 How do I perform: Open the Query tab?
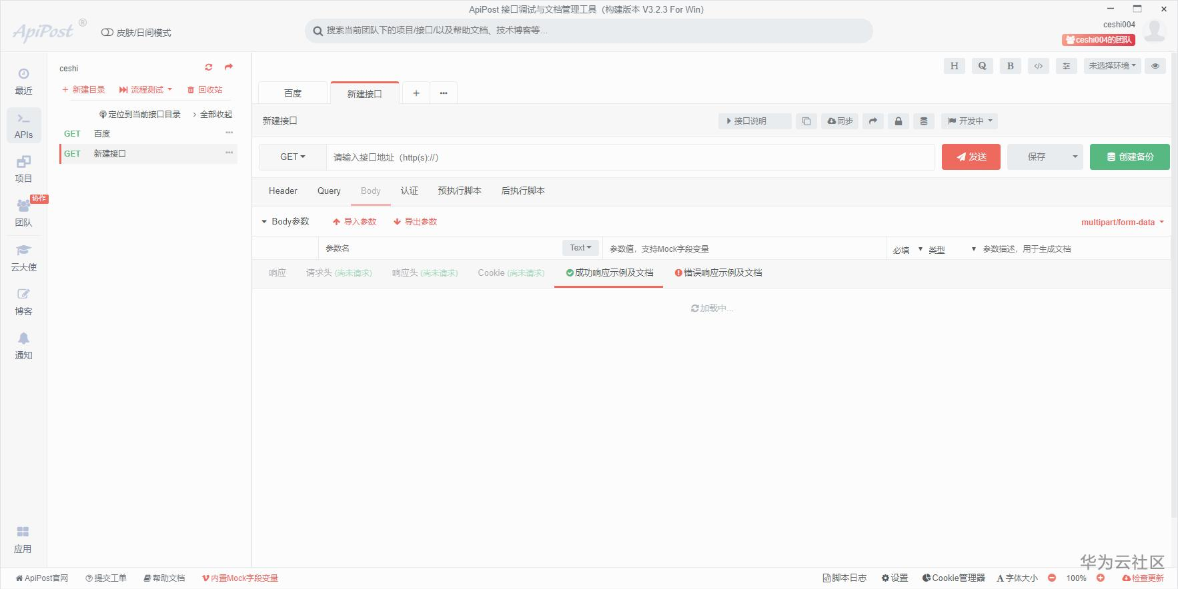[x=329, y=191]
